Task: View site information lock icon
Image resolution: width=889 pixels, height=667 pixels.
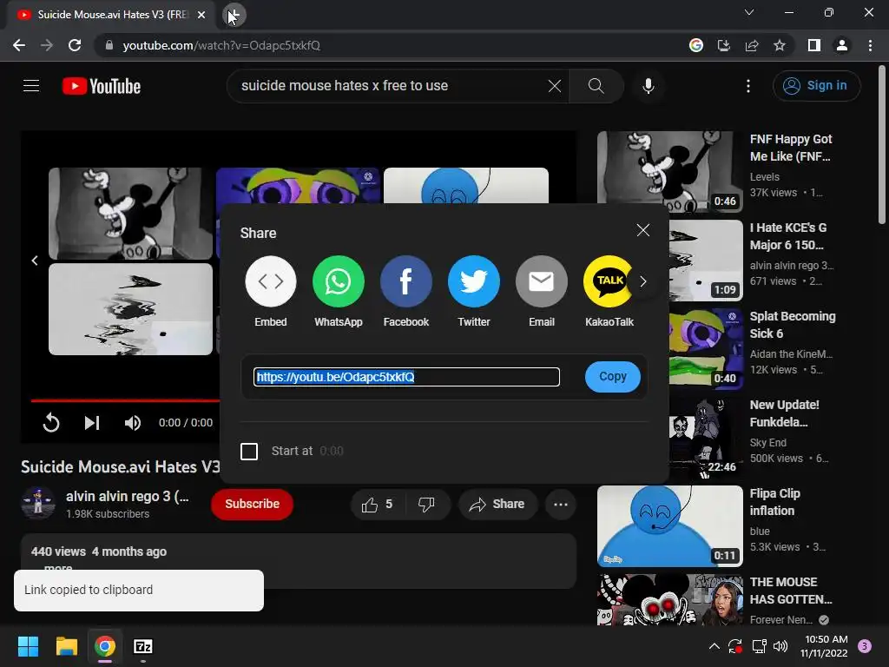Action: pyautogui.click(x=109, y=45)
